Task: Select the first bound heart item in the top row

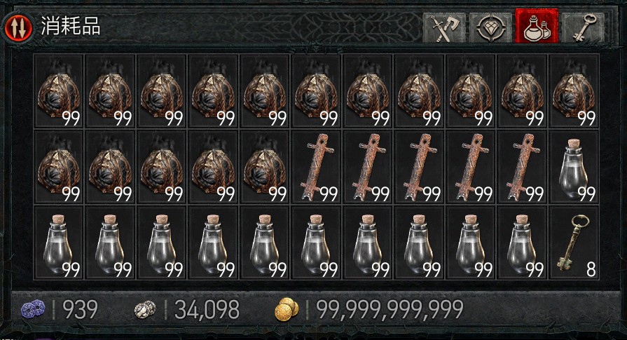Action: [x=58, y=91]
